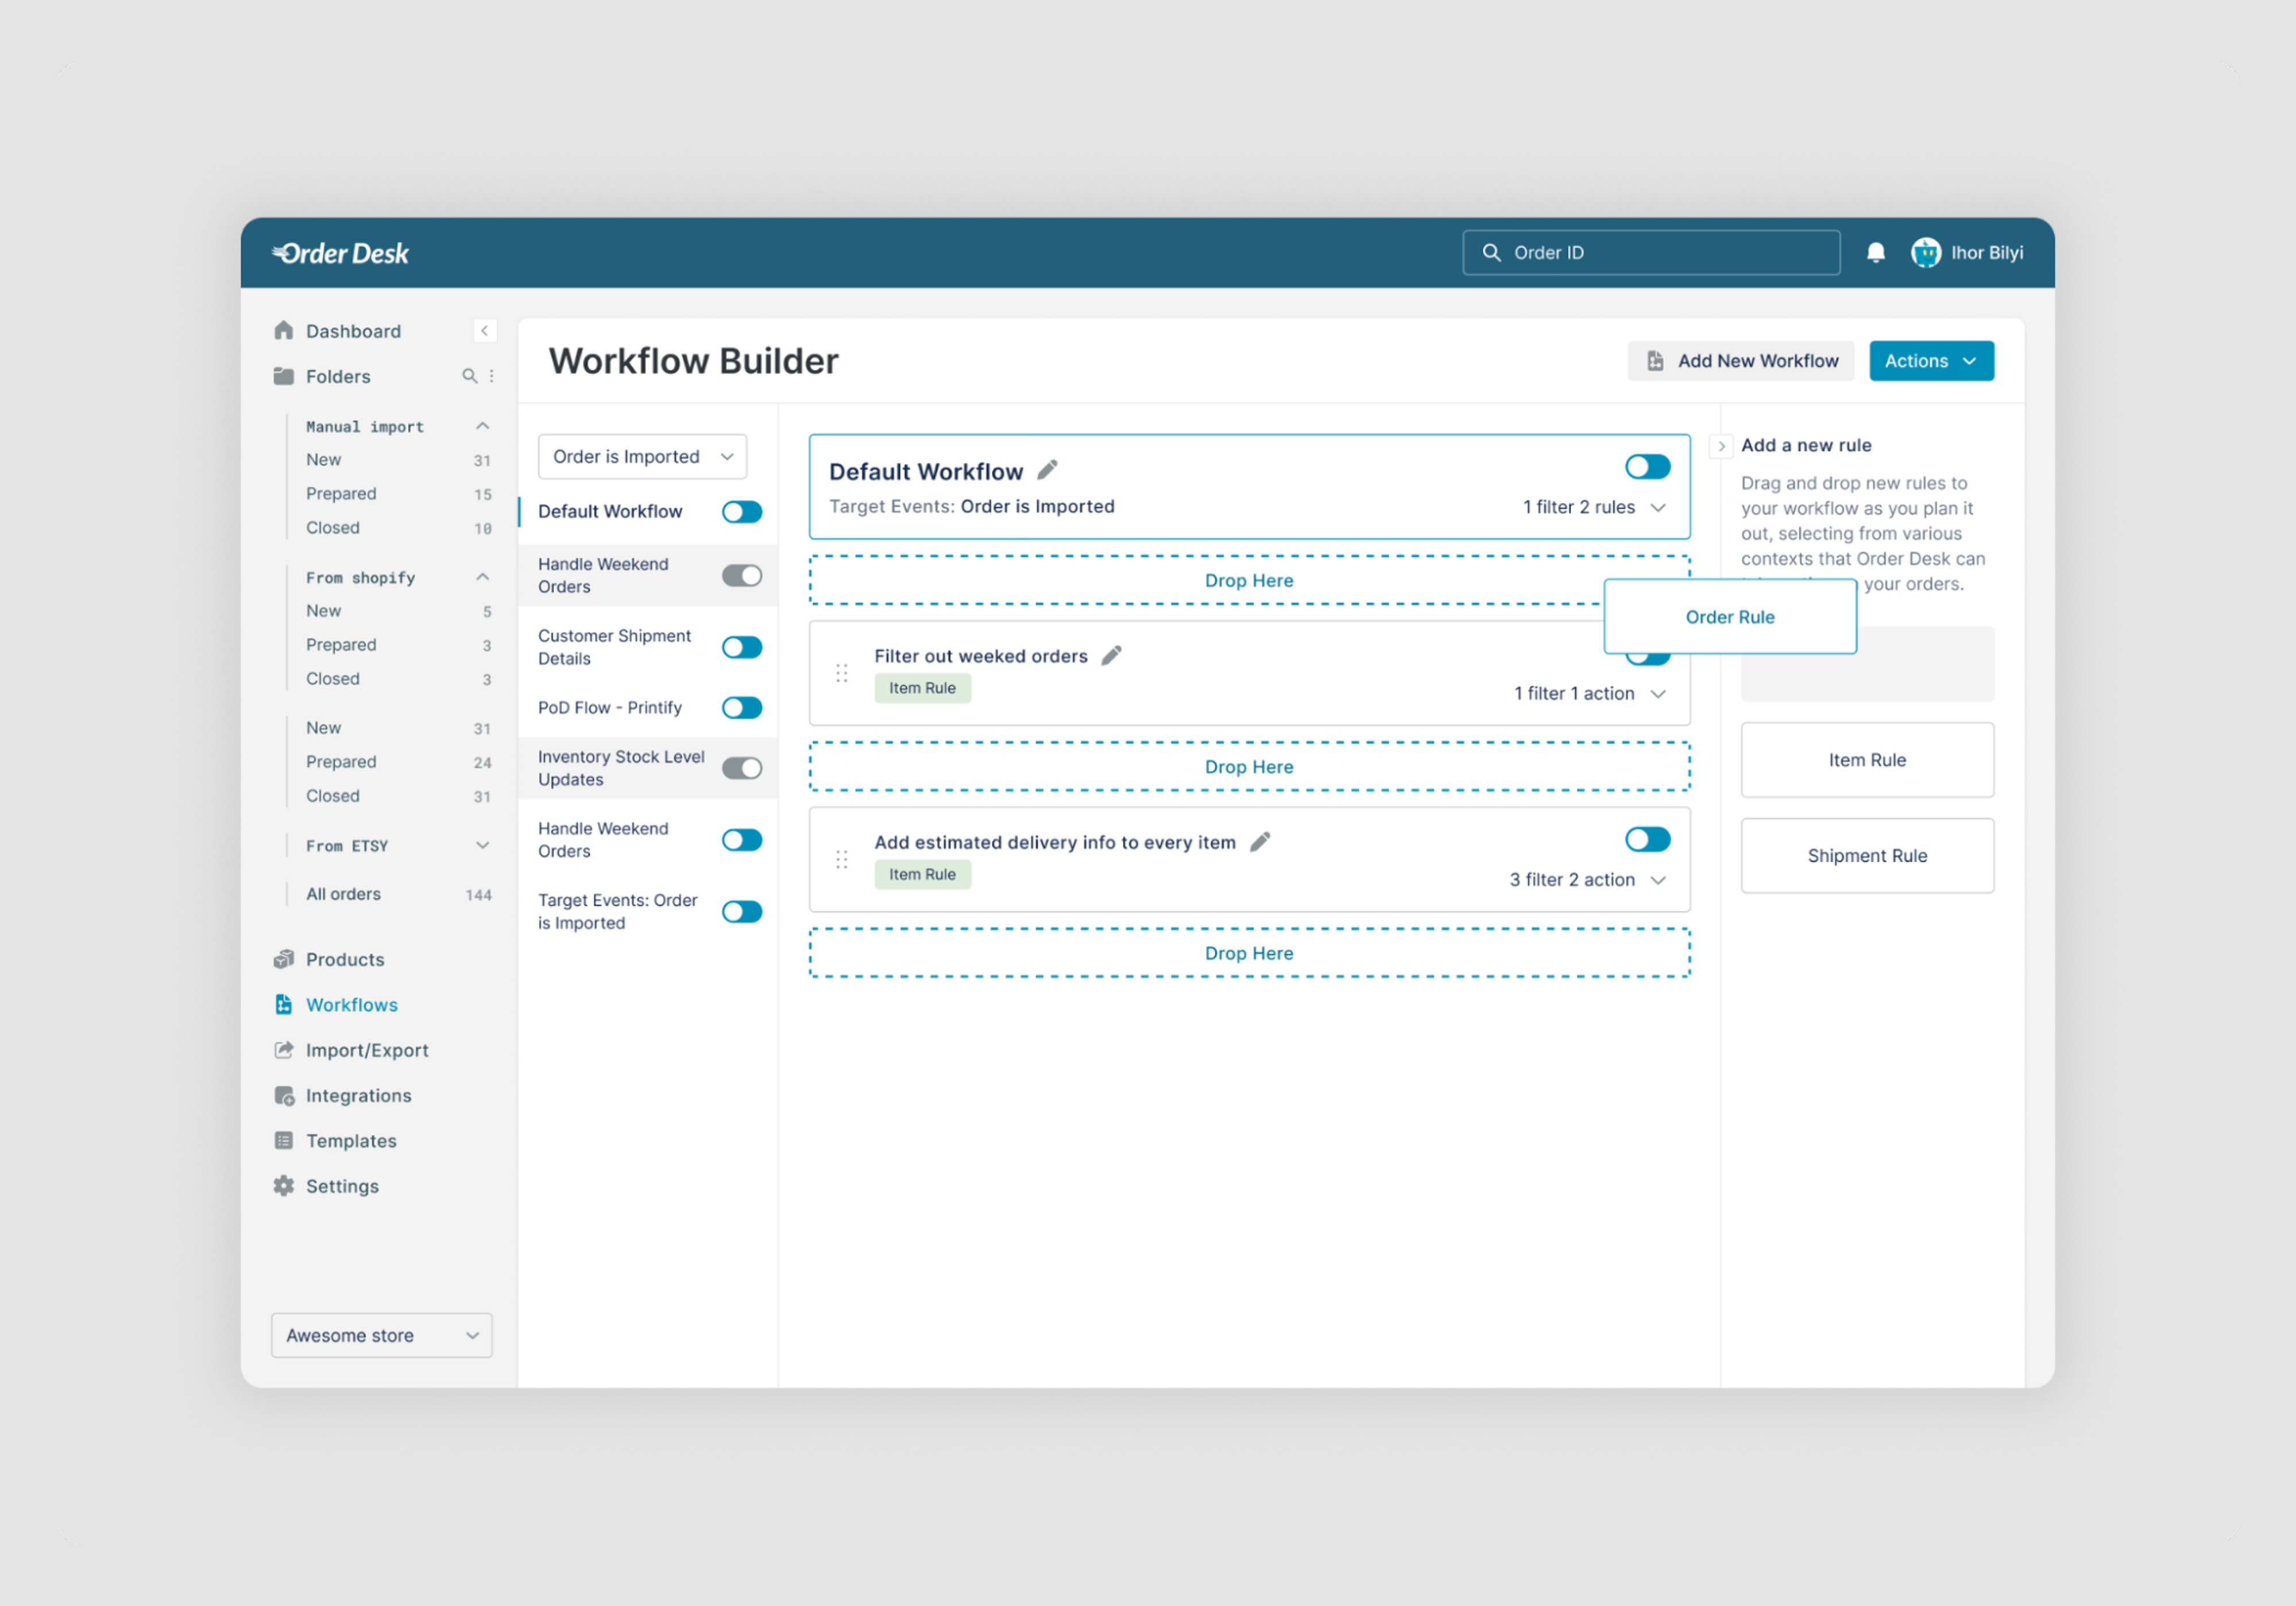Screen dimensions: 2296x1606
Task: Search folders with magnifier icon
Action: click(469, 376)
